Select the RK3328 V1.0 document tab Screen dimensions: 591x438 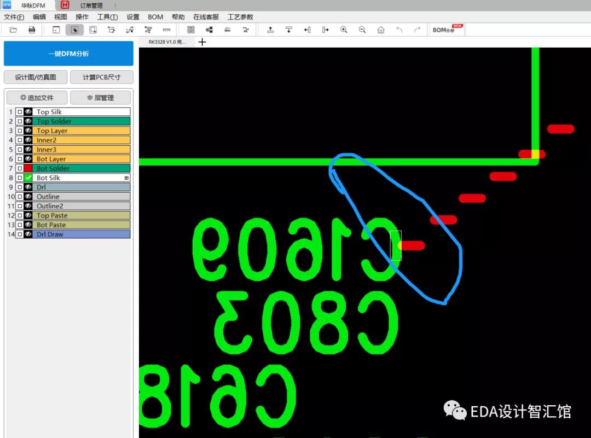click(166, 42)
